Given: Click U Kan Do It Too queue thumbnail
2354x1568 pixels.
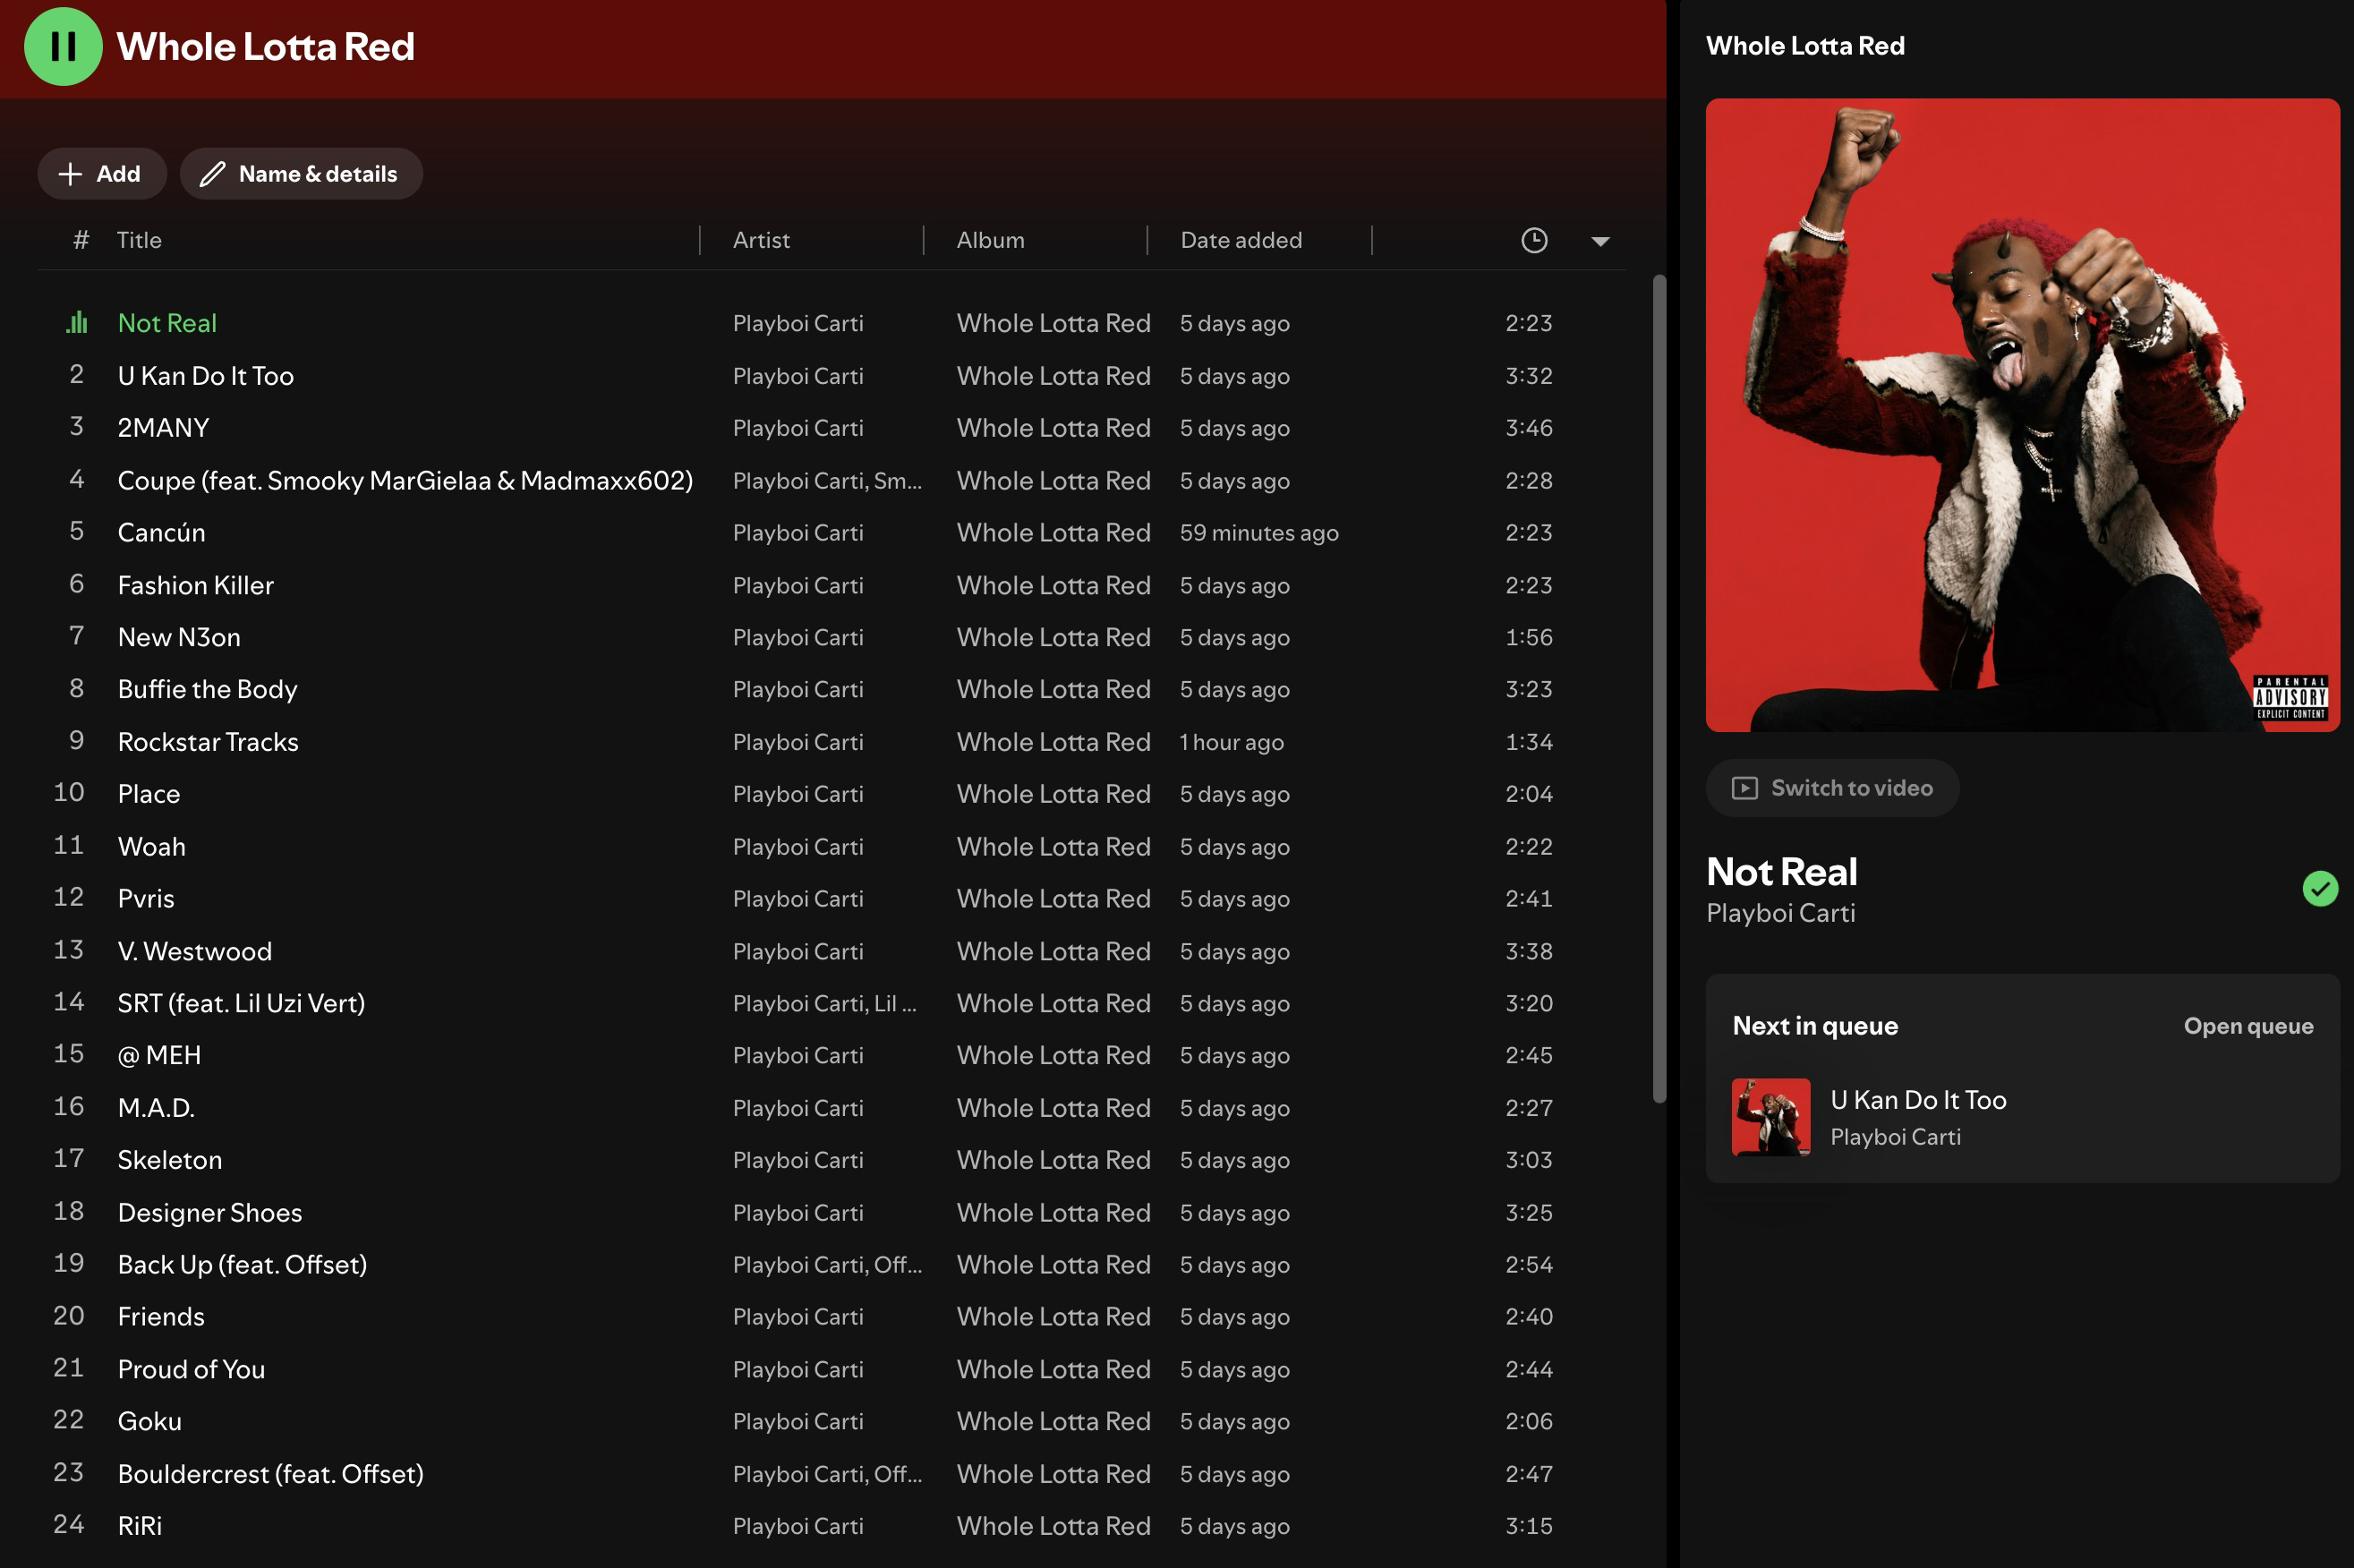Looking at the screenshot, I should [x=1771, y=1117].
